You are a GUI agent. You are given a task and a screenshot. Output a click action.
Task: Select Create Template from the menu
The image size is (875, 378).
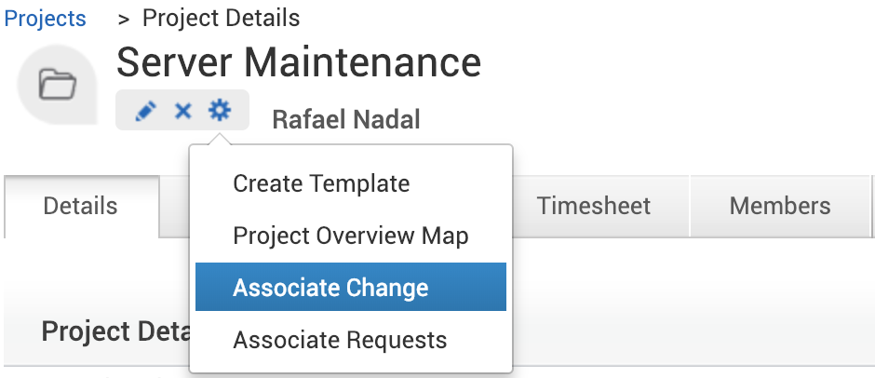(321, 183)
